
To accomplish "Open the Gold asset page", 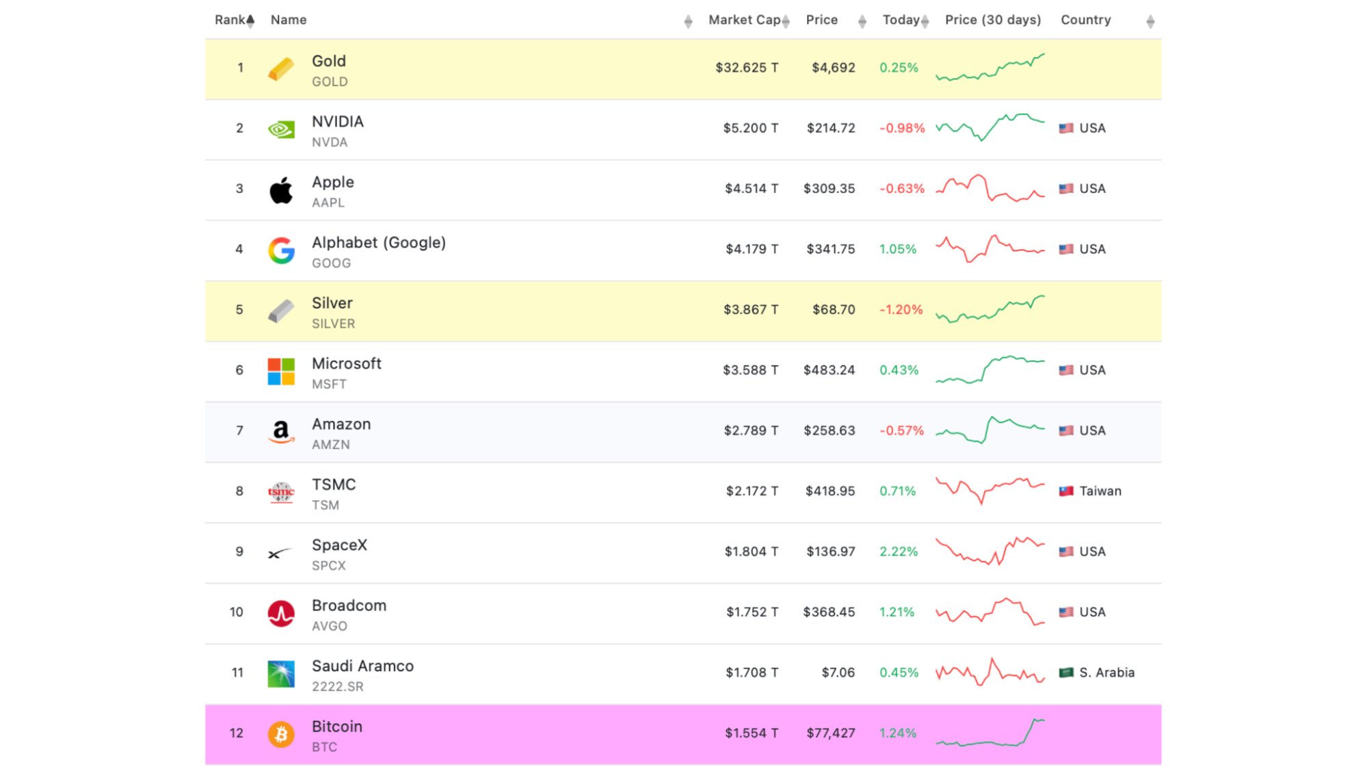I will tap(329, 61).
